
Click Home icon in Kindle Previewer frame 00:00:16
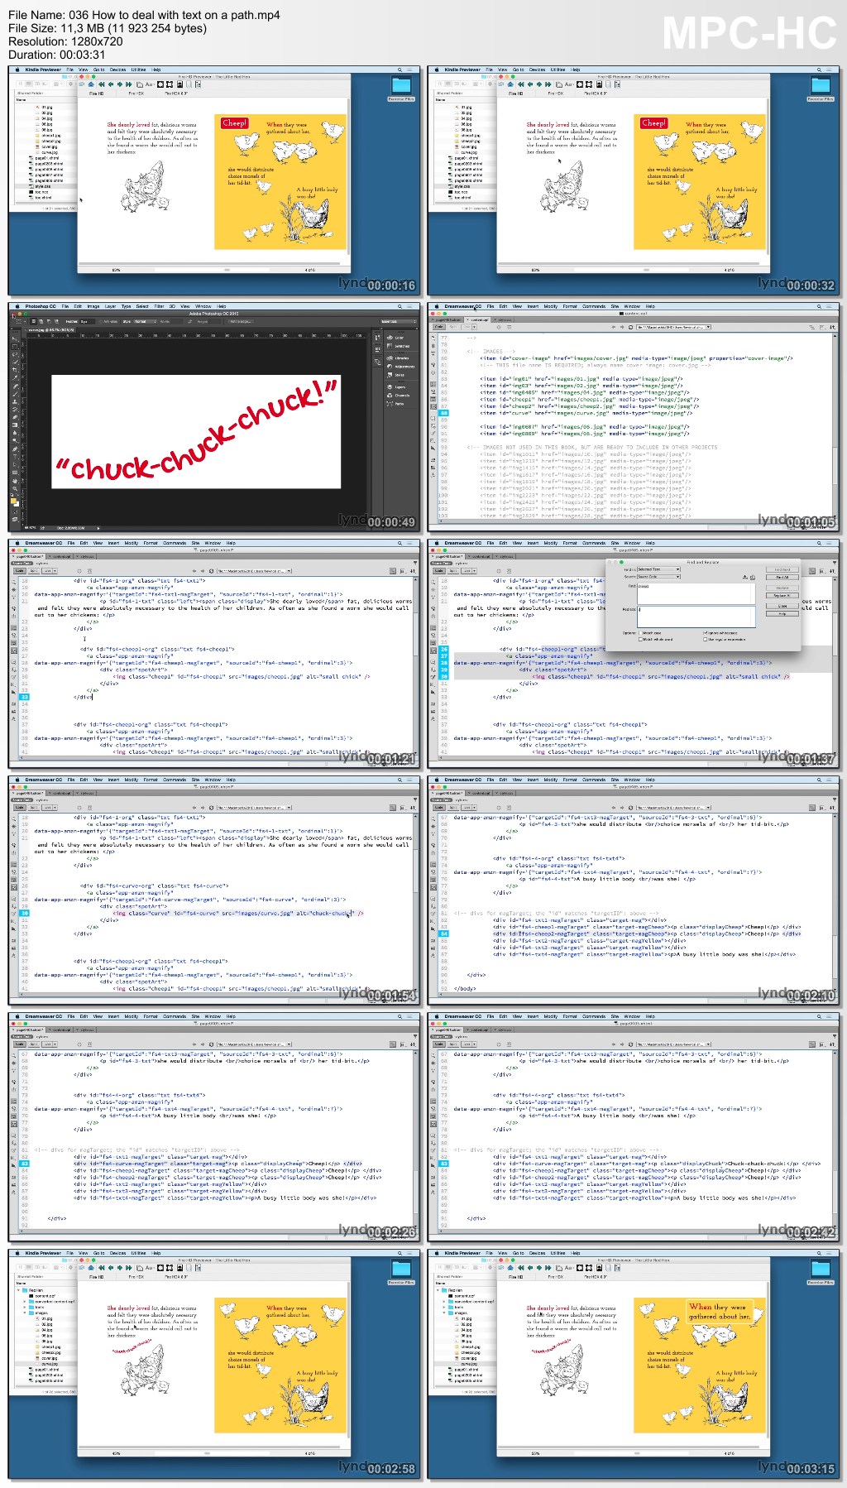[x=91, y=84]
